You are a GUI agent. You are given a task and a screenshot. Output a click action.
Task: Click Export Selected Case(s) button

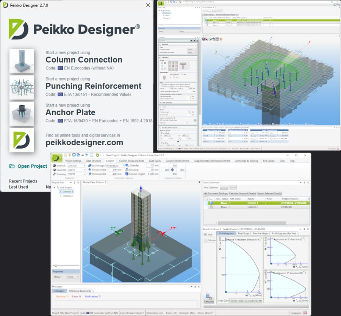coord(269,193)
